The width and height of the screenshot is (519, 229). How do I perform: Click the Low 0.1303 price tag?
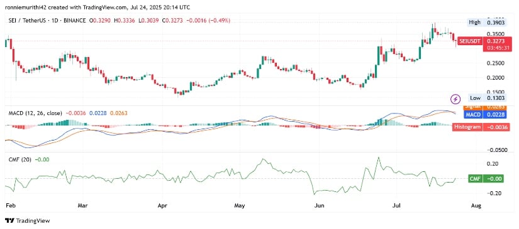point(487,98)
